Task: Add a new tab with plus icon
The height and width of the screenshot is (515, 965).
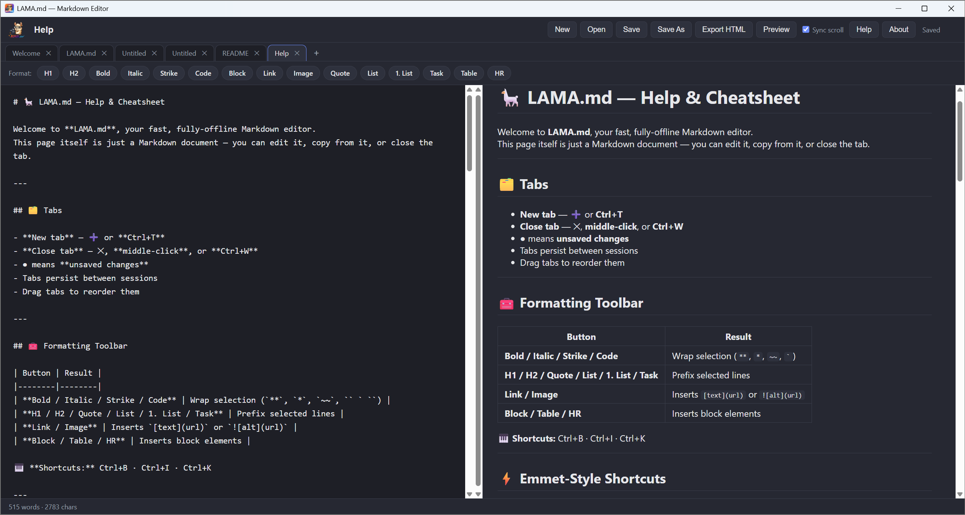Action: pyautogui.click(x=316, y=53)
